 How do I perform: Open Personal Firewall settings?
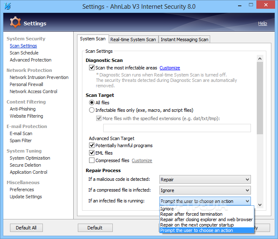click(x=26, y=84)
